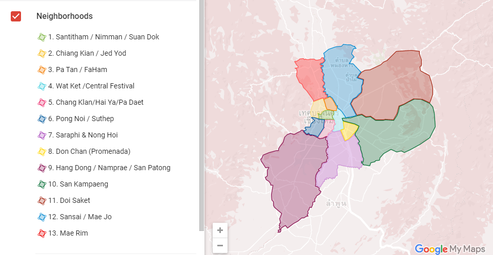Select 12. Sansai / Mae Jo entry
The image size is (493, 255).
coord(79,217)
